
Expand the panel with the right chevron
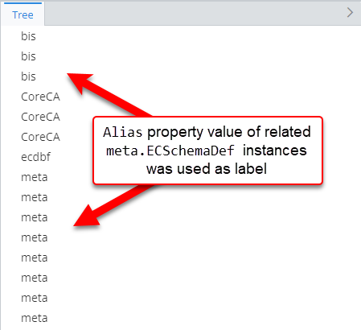[350, 13]
